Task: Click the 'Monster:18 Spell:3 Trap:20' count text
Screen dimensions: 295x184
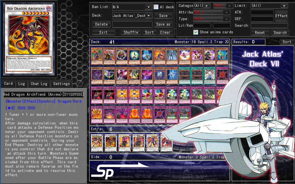Action: pyautogui.click(x=202, y=42)
